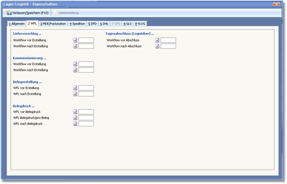Image resolution: width=287 pixels, height=184 pixels.
Task: Click workflow icon beside 'Workflow vor Abschluss'
Action: pyautogui.click(x=157, y=40)
